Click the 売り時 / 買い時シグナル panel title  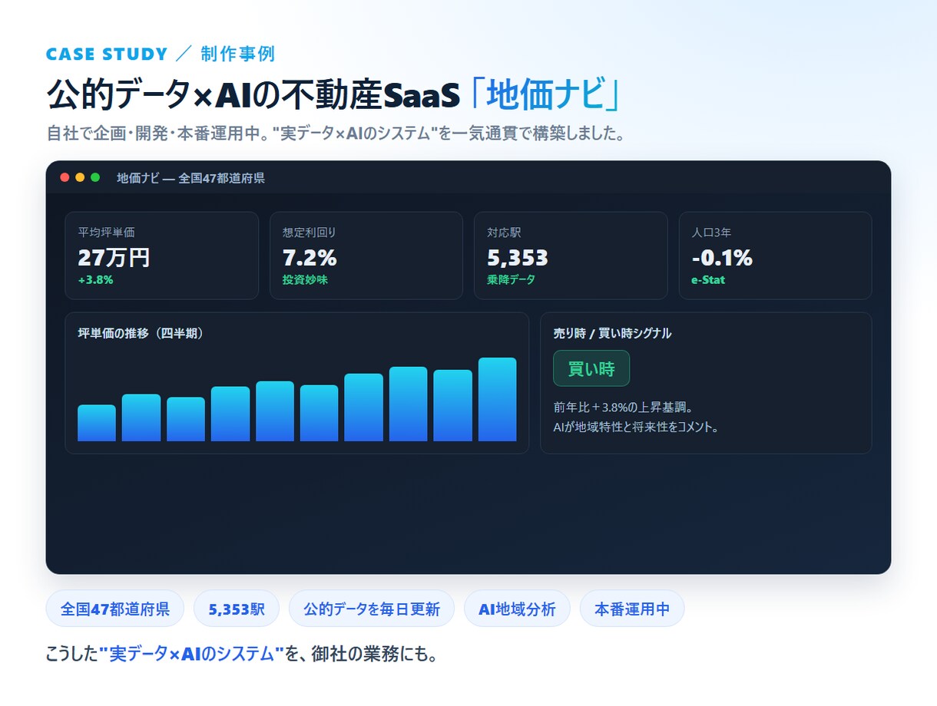pos(613,333)
